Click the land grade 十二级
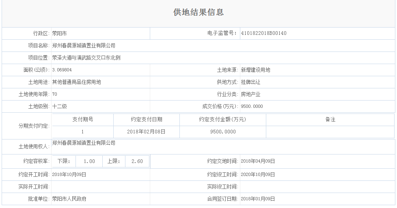The image size is (397, 208). pos(60,106)
